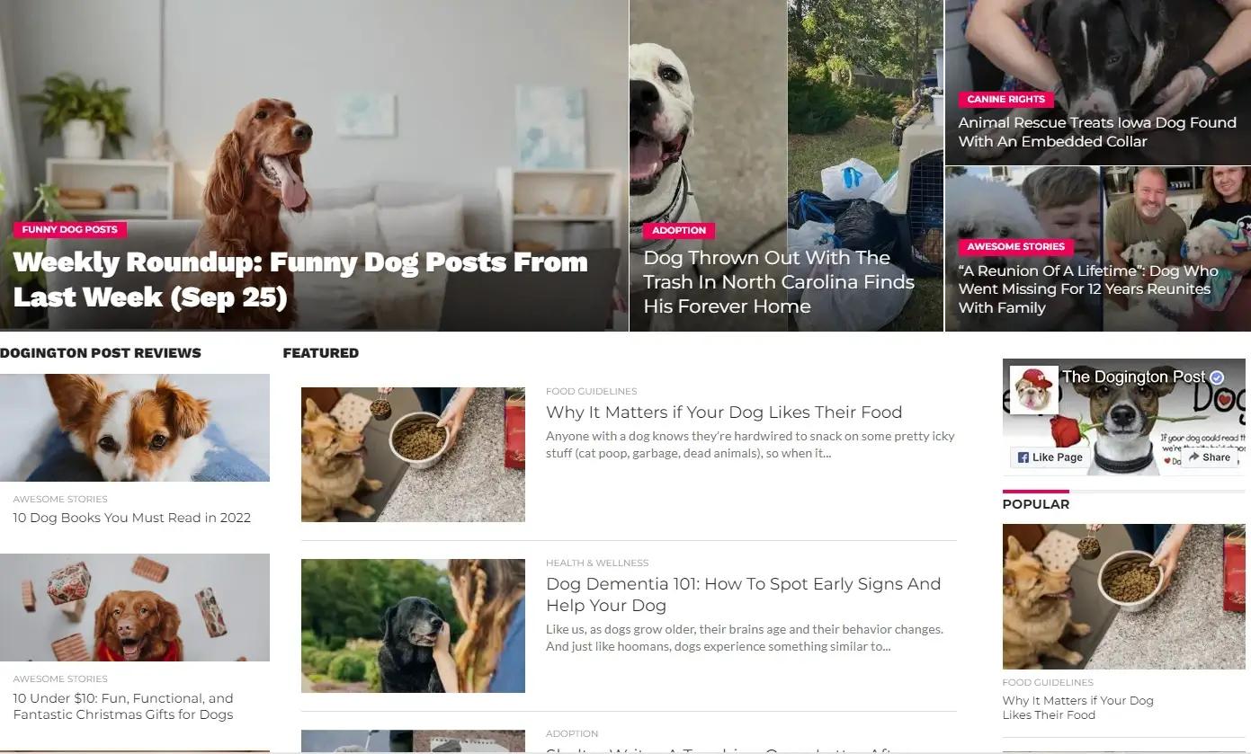Select Food Guidelines category above featured article

(591, 391)
